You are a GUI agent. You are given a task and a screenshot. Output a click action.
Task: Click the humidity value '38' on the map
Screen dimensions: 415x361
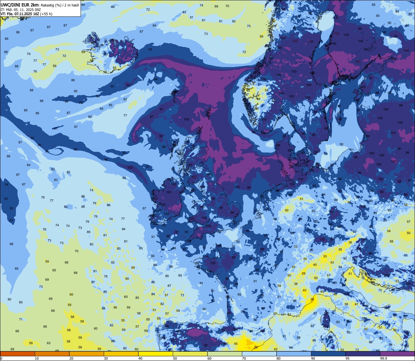pyautogui.click(x=296, y=284)
